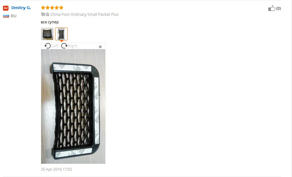Open Dmitry G. profile link
The width and height of the screenshot is (292, 177).
pos(21,8)
